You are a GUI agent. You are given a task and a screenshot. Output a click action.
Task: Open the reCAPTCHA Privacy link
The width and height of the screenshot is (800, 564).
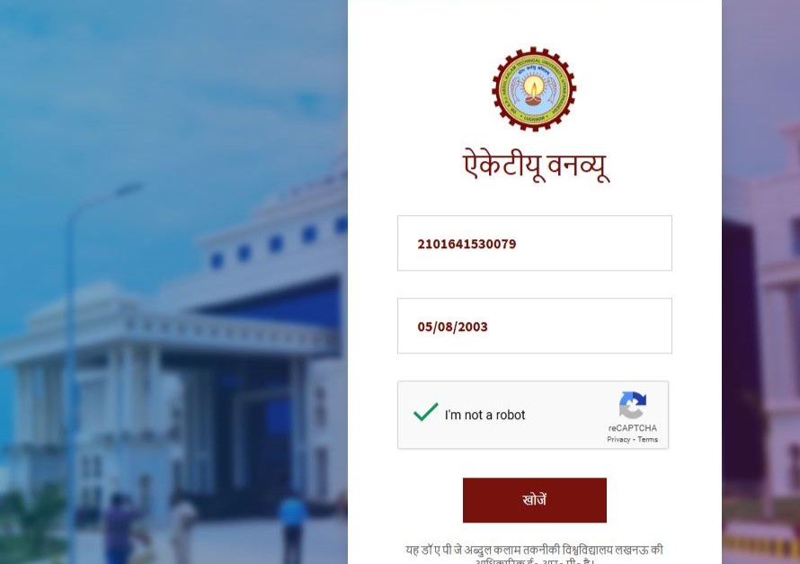click(618, 440)
